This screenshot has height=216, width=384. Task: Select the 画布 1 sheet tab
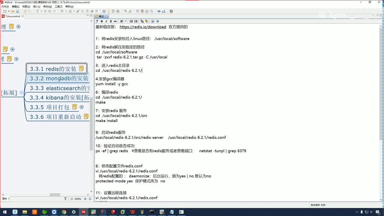6,199
